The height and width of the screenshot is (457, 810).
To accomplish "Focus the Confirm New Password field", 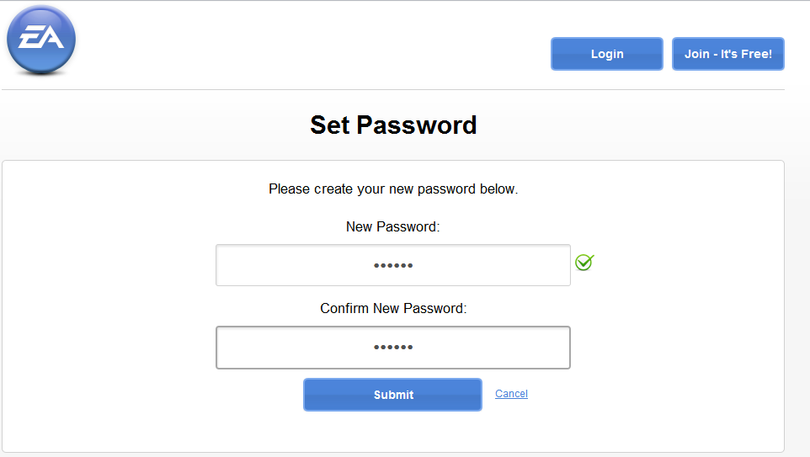I will click(393, 348).
